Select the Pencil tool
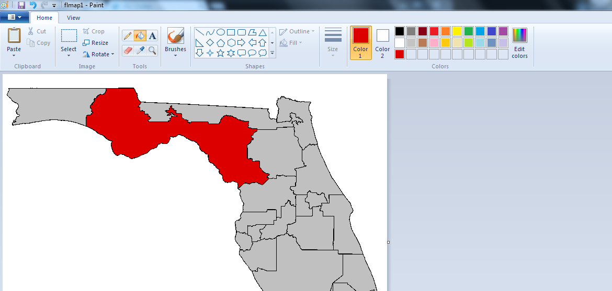The width and height of the screenshot is (612, 291). tap(128, 36)
